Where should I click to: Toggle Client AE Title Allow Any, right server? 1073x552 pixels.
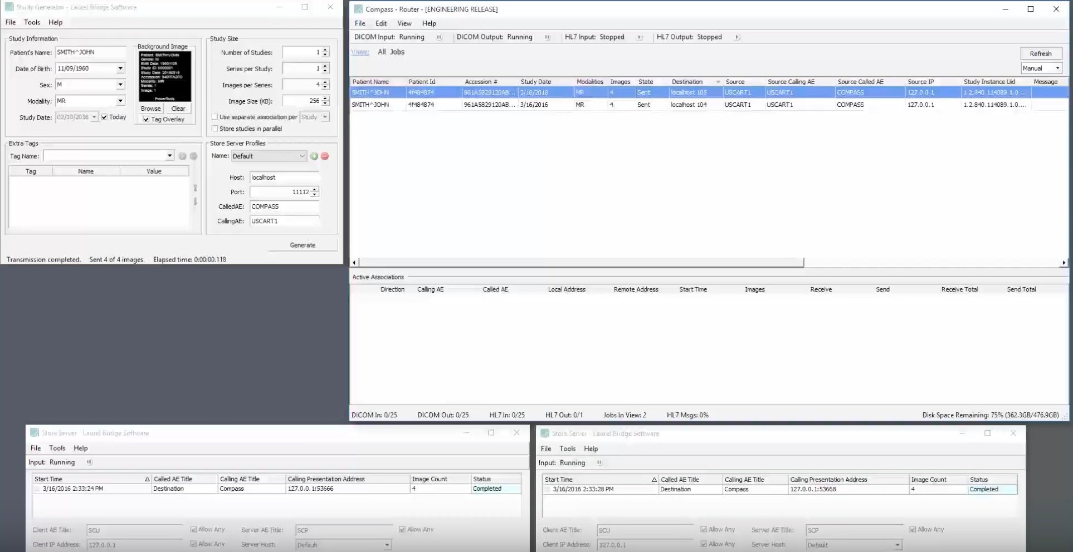point(704,529)
